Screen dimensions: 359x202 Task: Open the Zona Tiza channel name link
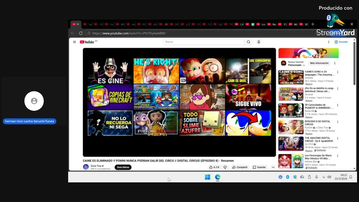point(96,166)
